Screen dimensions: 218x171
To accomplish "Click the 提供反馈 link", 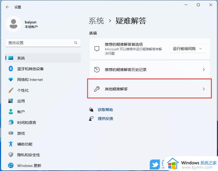I will coord(105,119).
